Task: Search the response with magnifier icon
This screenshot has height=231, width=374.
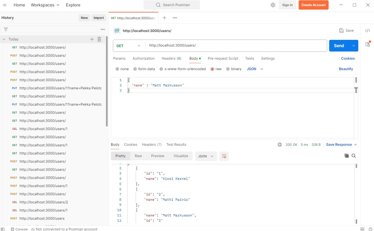Action: tap(354, 156)
